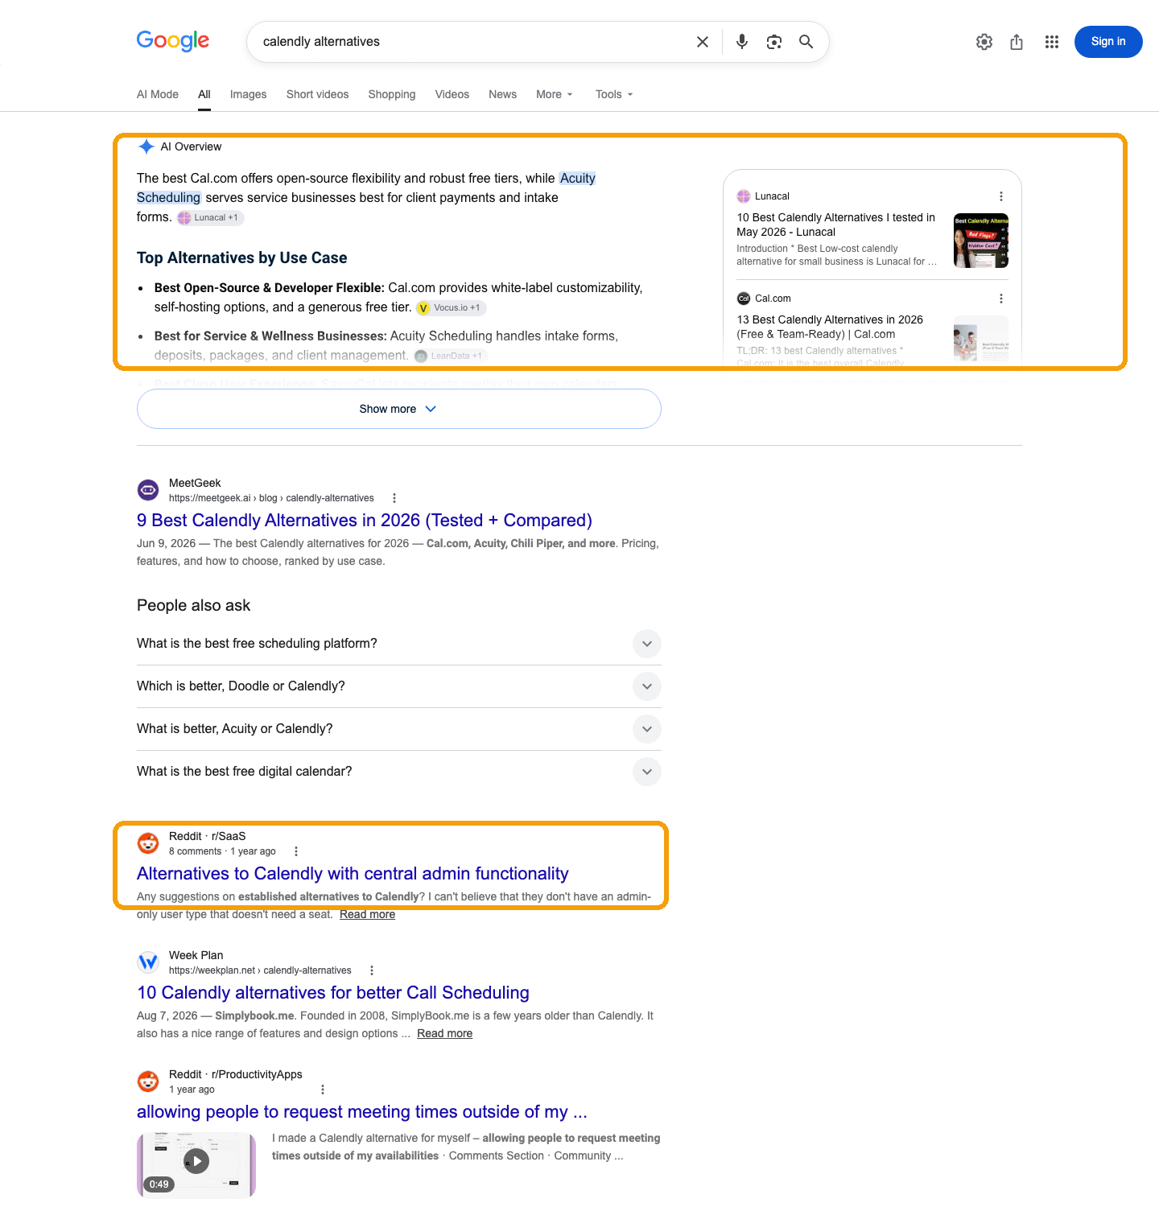The height and width of the screenshot is (1207, 1159).
Task: Click the Vocus.io +1 citation chip
Action: click(451, 307)
